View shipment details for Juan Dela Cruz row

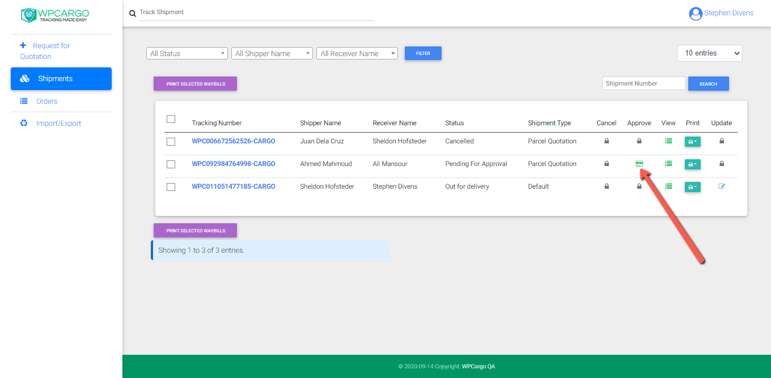[x=668, y=141]
